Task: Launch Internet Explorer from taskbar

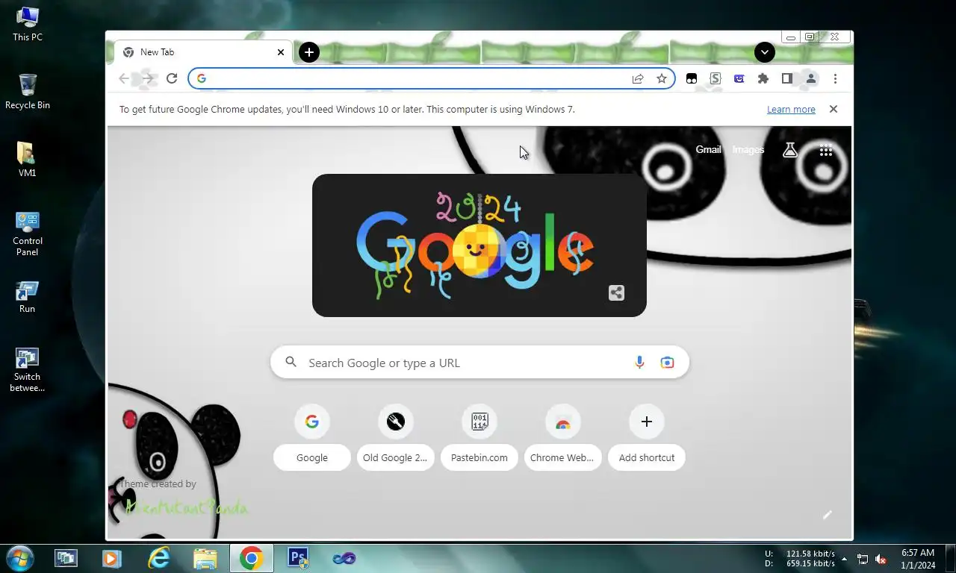Action: [158, 558]
